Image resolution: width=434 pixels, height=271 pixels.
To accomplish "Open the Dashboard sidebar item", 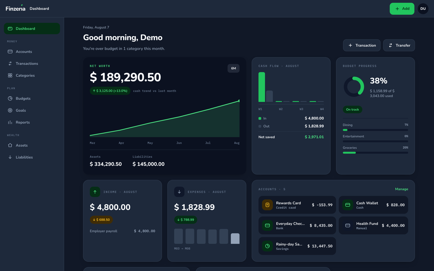I will [32, 28].
